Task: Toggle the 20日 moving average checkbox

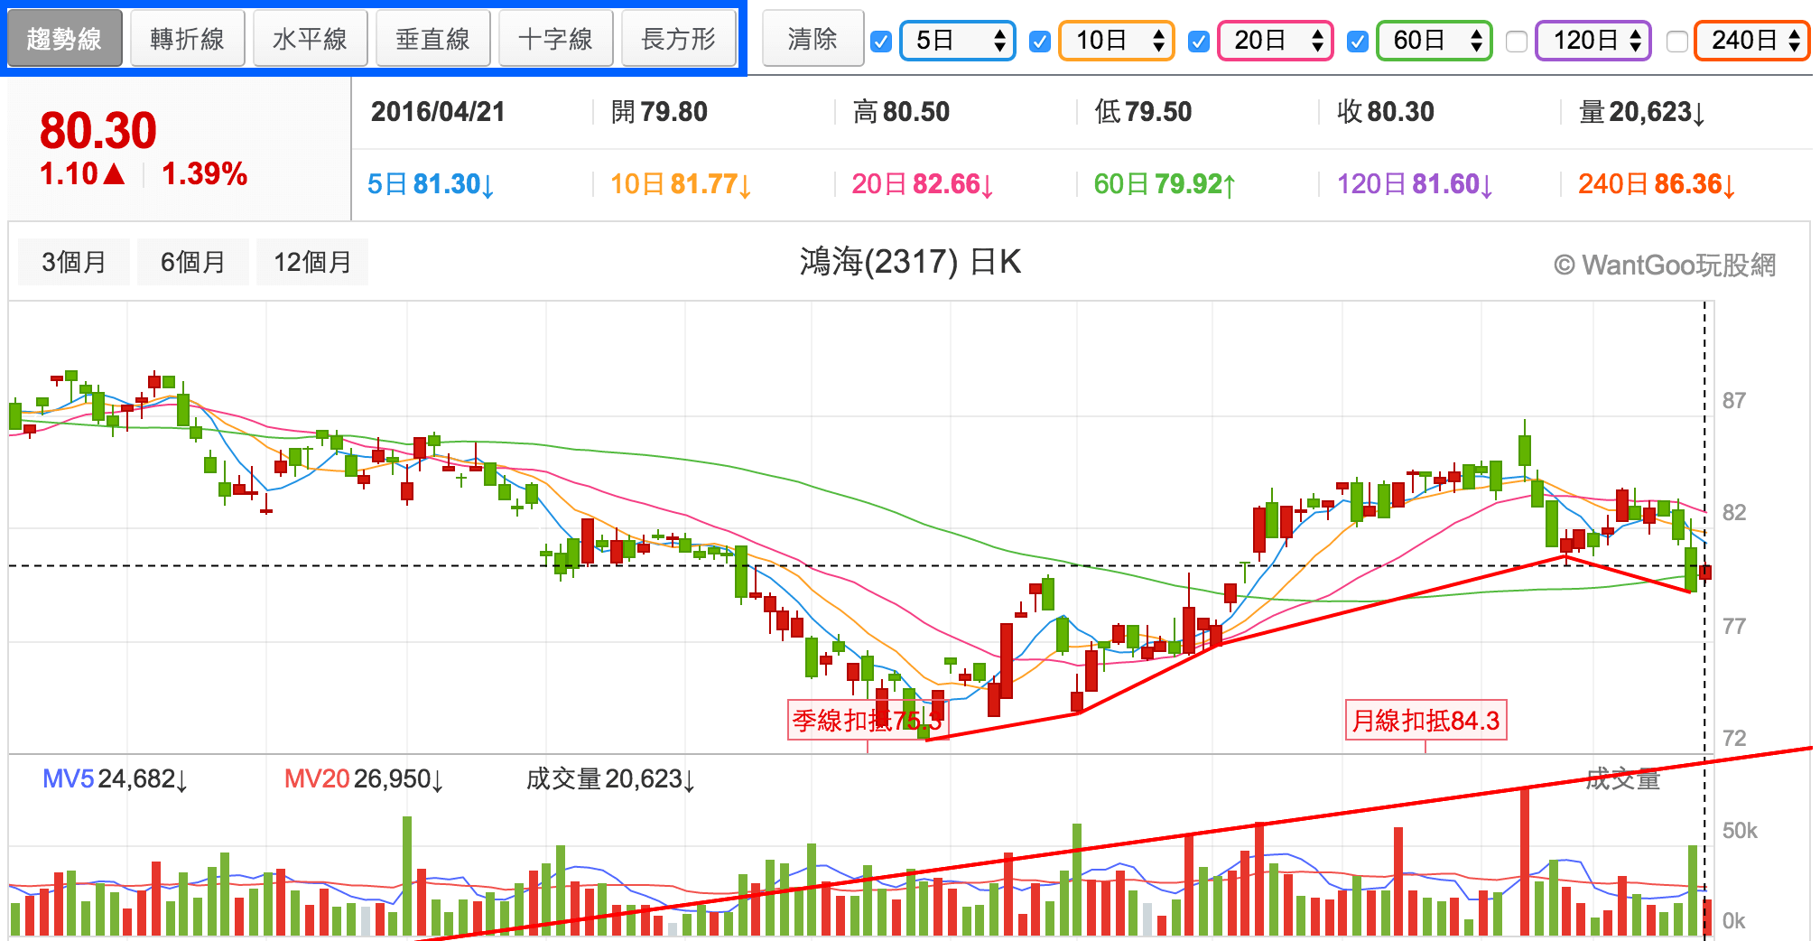Action: point(1199,42)
